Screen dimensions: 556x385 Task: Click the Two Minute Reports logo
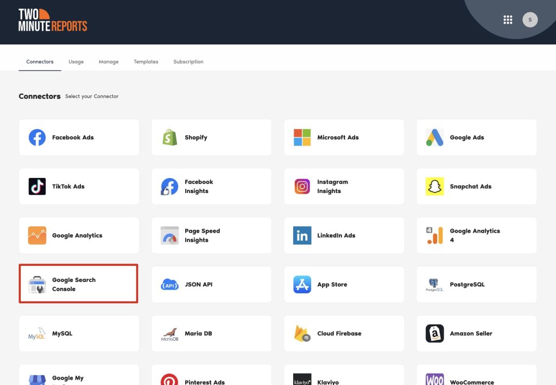(53, 20)
